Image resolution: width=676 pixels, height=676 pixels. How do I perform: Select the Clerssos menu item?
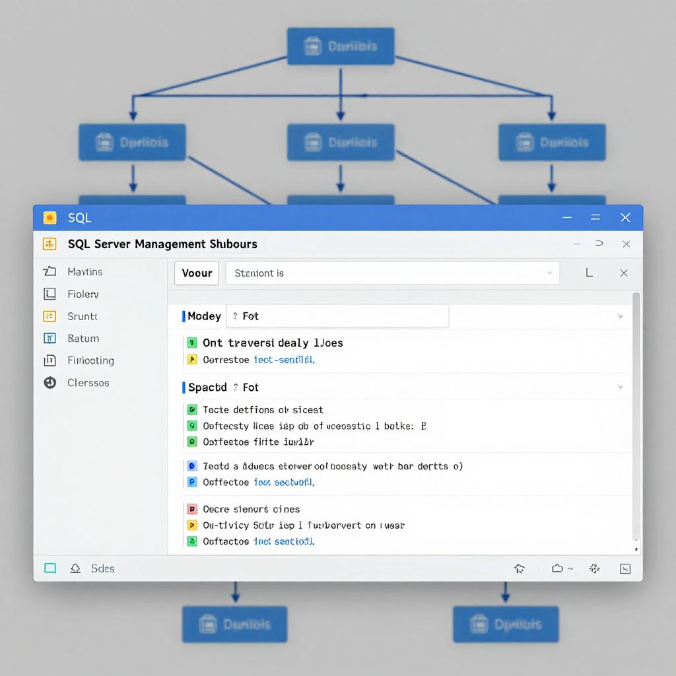pyautogui.click(x=88, y=383)
